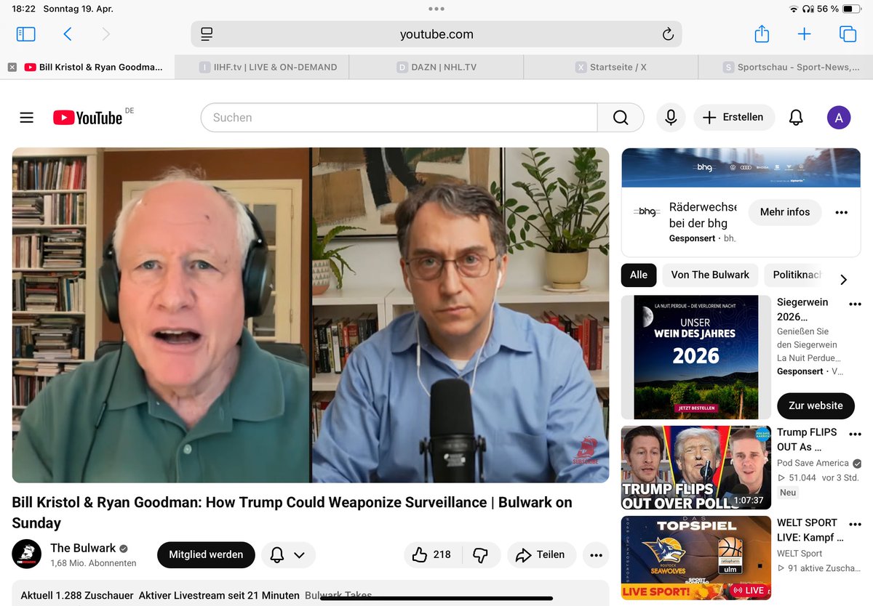This screenshot has height=606, width=873.
Task: Close the Bill Kristol & Ryan Goodman tab
Action: [12, 67]
